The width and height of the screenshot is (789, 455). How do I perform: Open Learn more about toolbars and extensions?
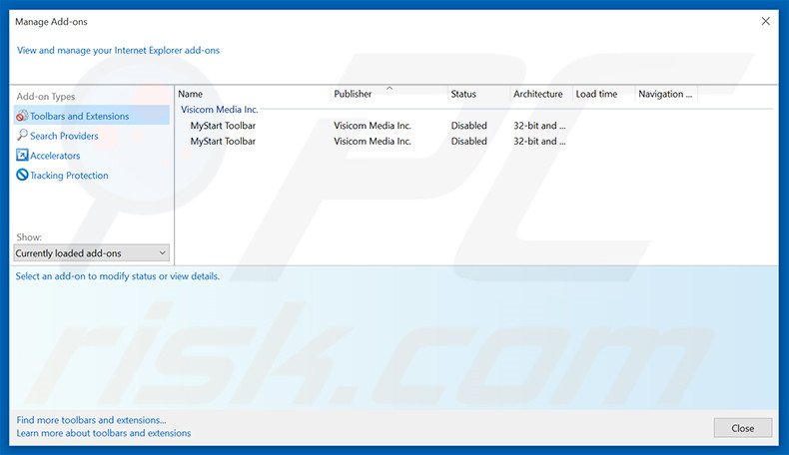104,433
